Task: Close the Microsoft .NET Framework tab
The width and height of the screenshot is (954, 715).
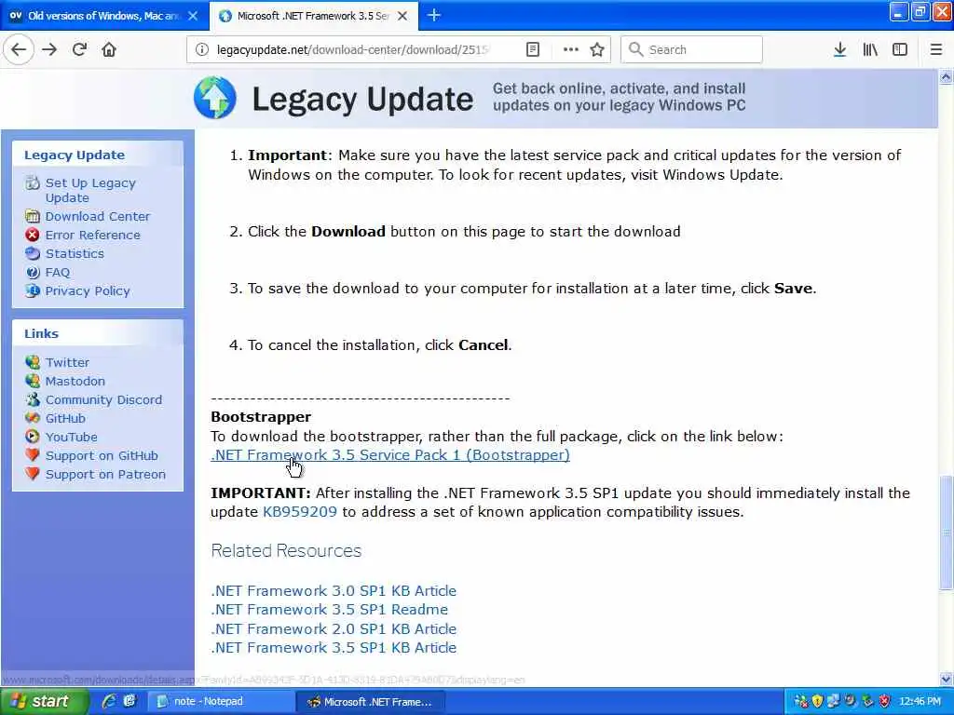Action: tap(402, 16)
